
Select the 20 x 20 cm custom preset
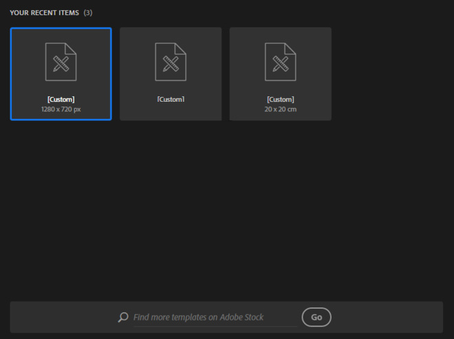coord(280,74)
